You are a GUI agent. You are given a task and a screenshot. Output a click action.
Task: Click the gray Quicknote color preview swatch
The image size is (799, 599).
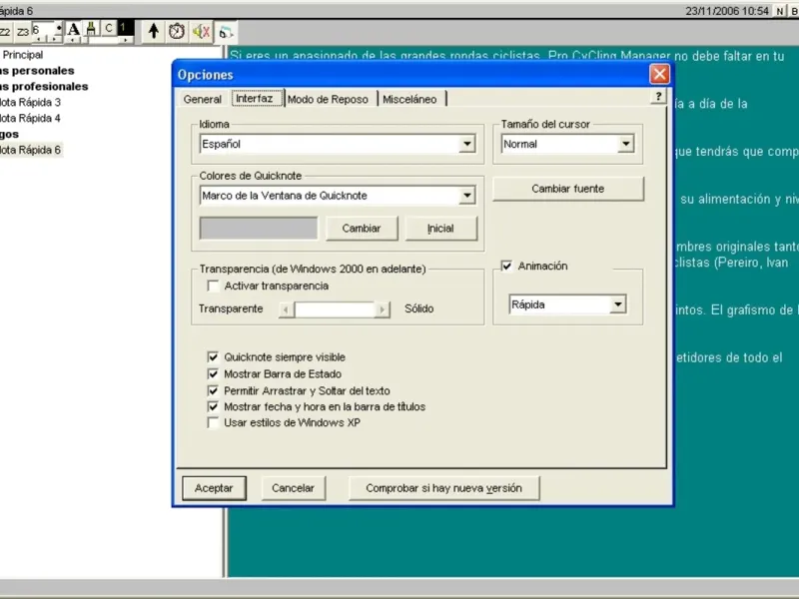click(259, 228)
